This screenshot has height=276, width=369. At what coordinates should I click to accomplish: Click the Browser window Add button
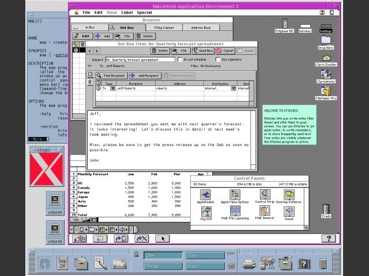click(104, 36)
